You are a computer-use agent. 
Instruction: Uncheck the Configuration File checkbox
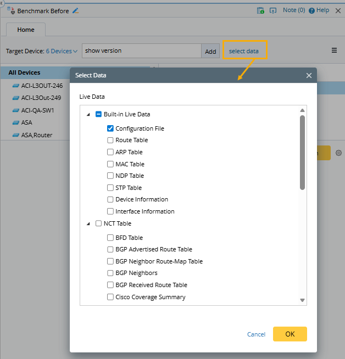pos(110,128)
